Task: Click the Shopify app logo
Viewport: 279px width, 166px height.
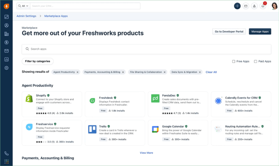Action: [x=29, y=98]
